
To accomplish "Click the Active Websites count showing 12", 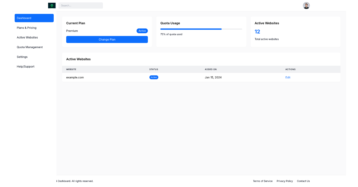I will coord(257,31).
